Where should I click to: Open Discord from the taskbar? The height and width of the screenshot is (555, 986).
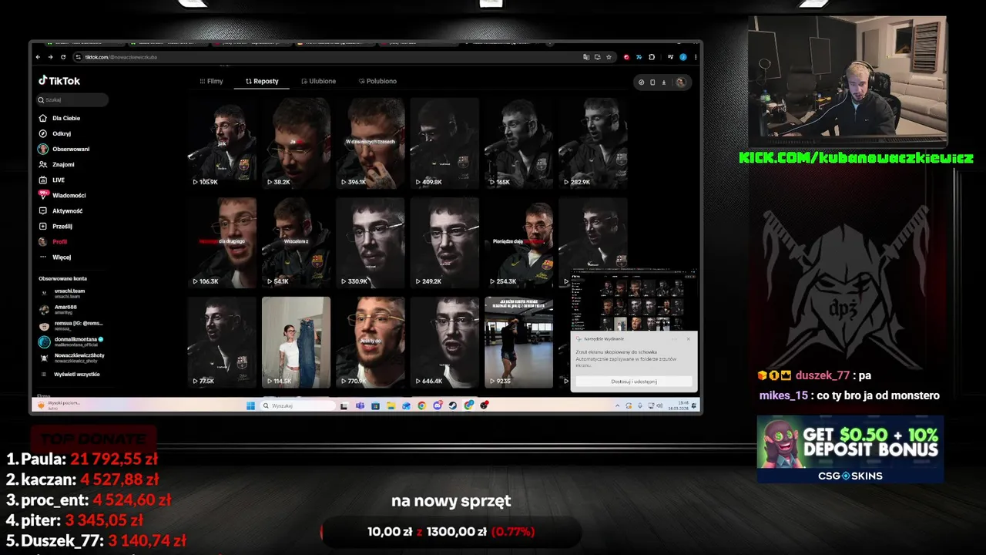pos(438,405)
